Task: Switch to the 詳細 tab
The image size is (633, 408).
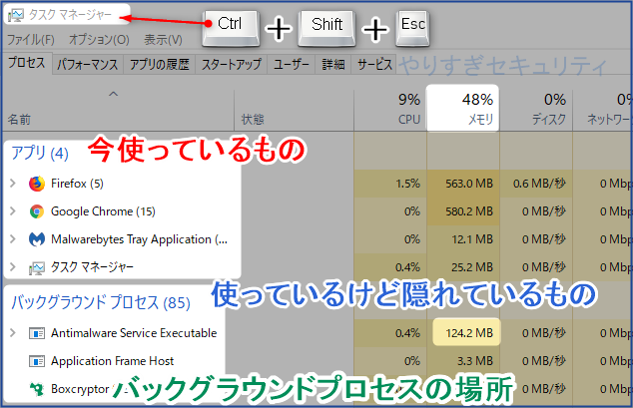Action: (x=333, y=64)
